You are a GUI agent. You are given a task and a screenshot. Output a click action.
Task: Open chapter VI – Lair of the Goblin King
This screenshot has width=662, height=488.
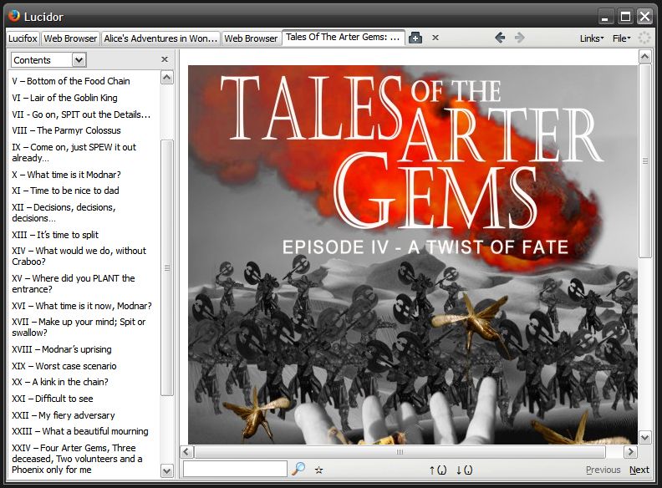click(x=64, y=98)
